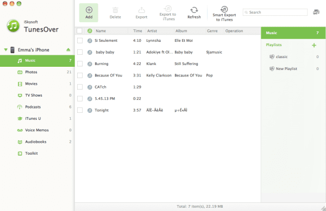Check the 5.45.13 PM item checkbox
This screenshot has width=326, height=211.
pyautogui.click(x=80, y=99)
